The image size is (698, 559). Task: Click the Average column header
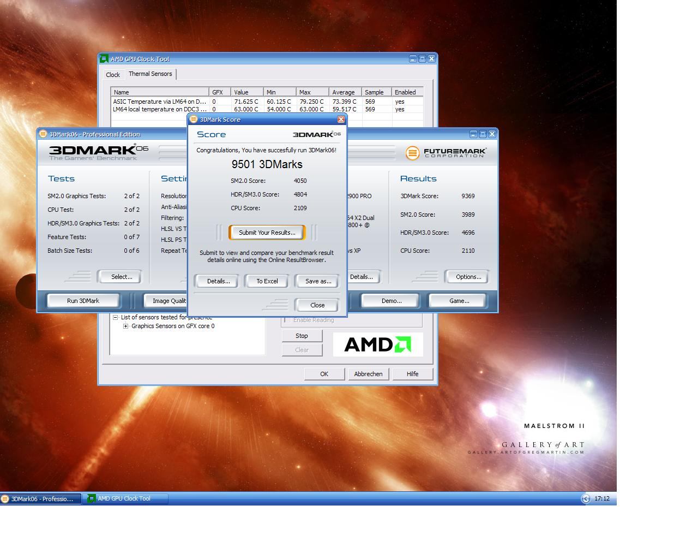[x=345, y=92]
